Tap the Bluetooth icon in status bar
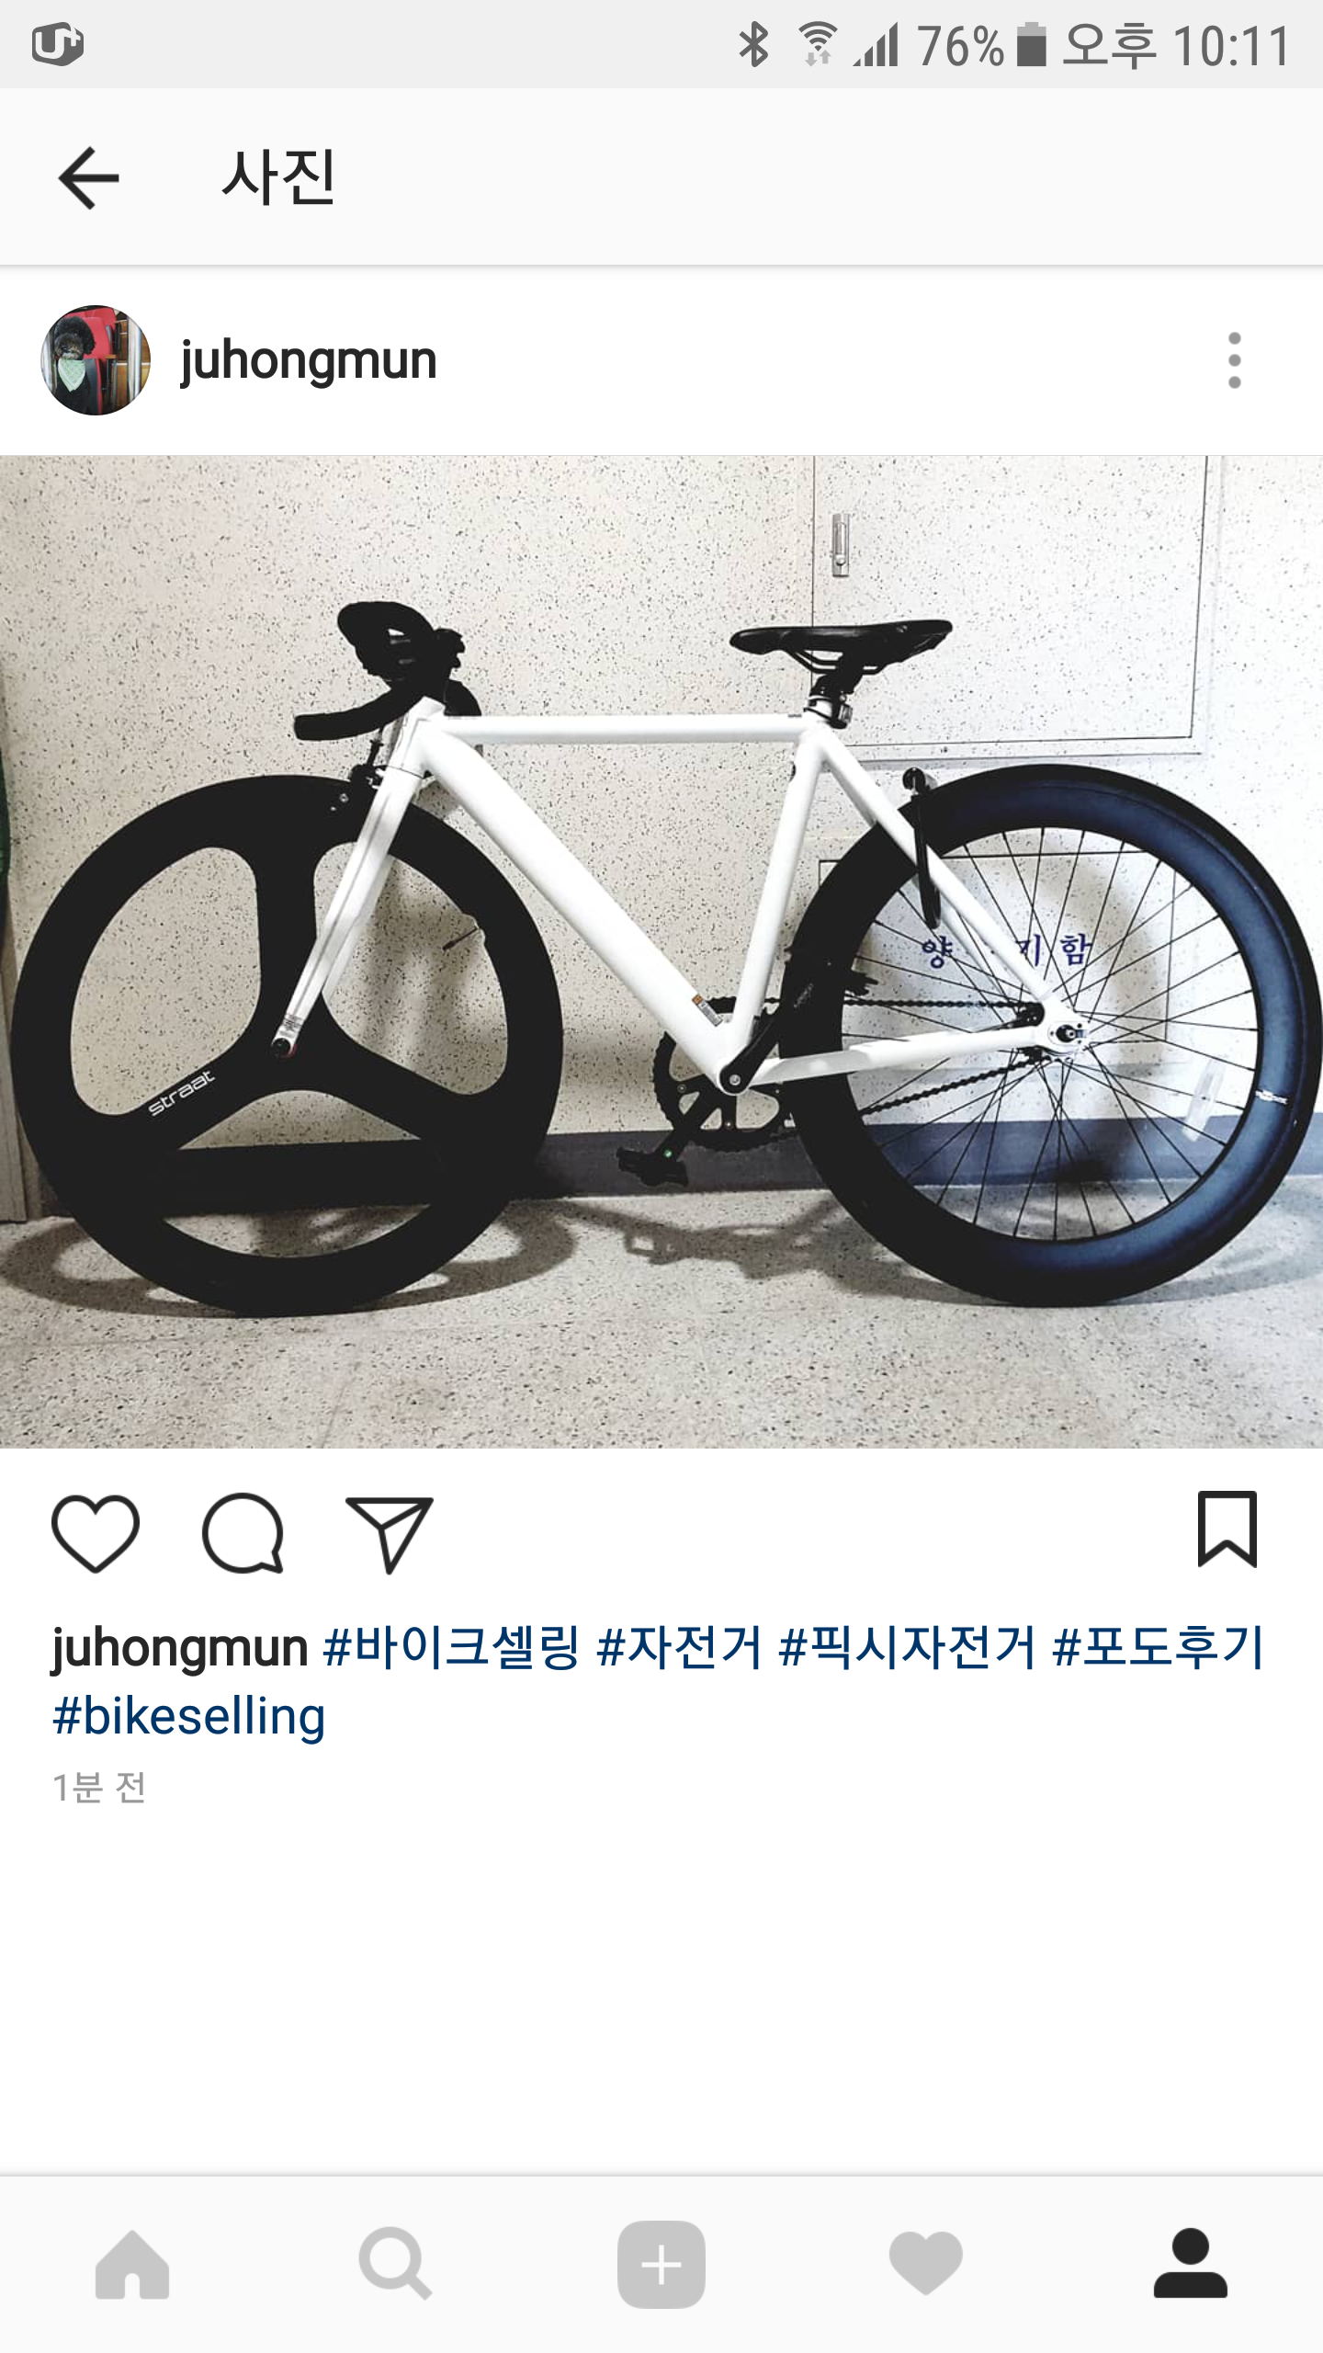The image size is (1323, 2353). [x=753, y=44]
